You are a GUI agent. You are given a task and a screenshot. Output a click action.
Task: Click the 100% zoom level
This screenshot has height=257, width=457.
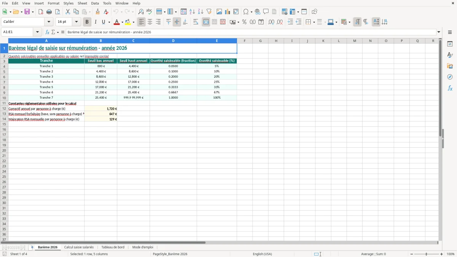coord(451,254)
